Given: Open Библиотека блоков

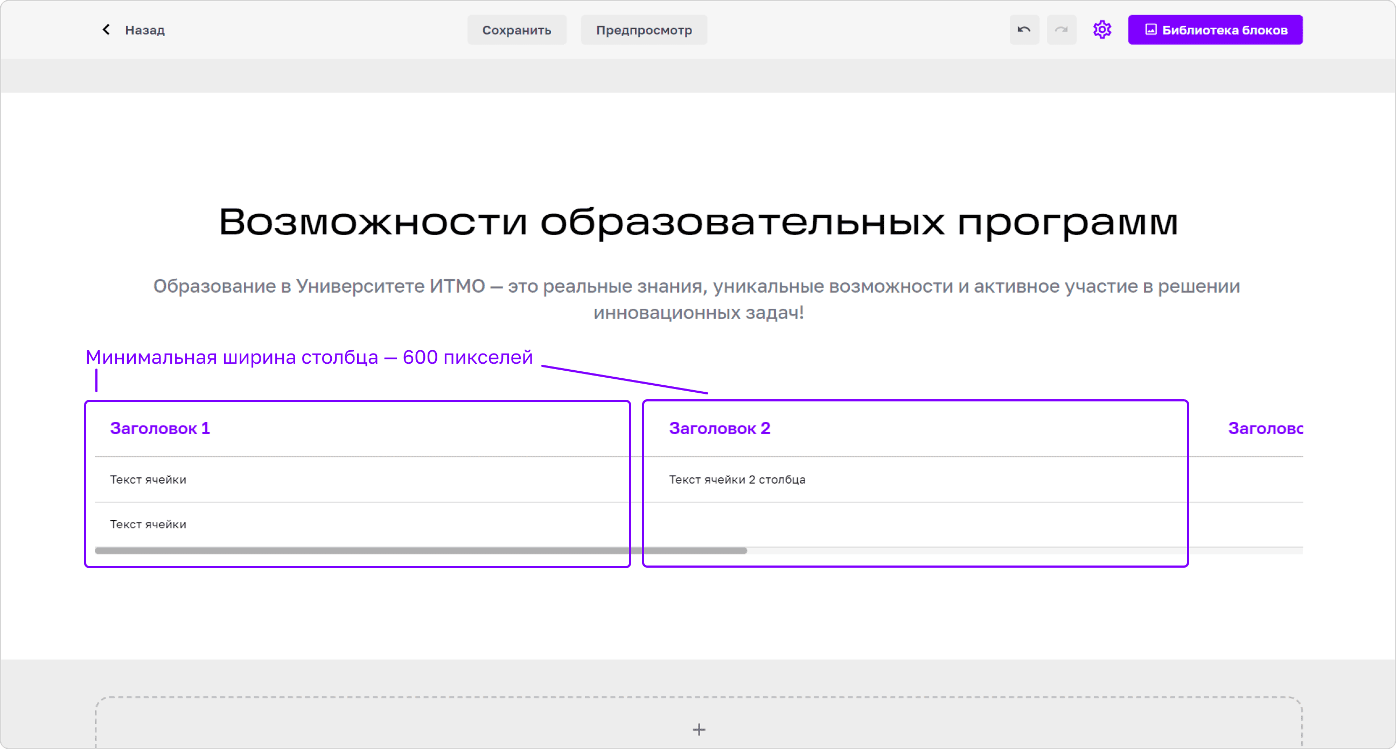Looking at the screenshot, I should click(1215, 30).
